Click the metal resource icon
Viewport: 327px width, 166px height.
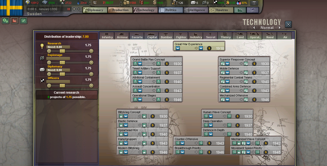[x=44, y=3]
